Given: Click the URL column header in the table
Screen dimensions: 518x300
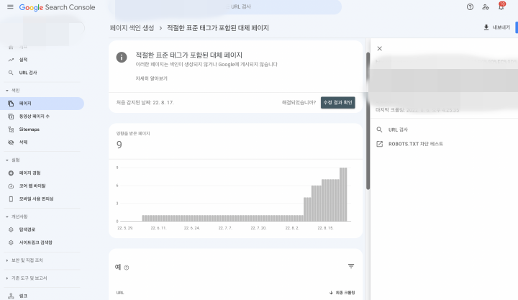Looking at the screenshot, I should click(x=120, y=293).
